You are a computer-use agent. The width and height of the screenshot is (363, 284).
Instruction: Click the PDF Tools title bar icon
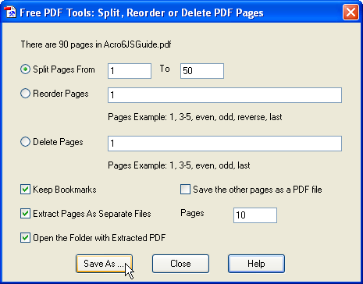pos(10,12)
